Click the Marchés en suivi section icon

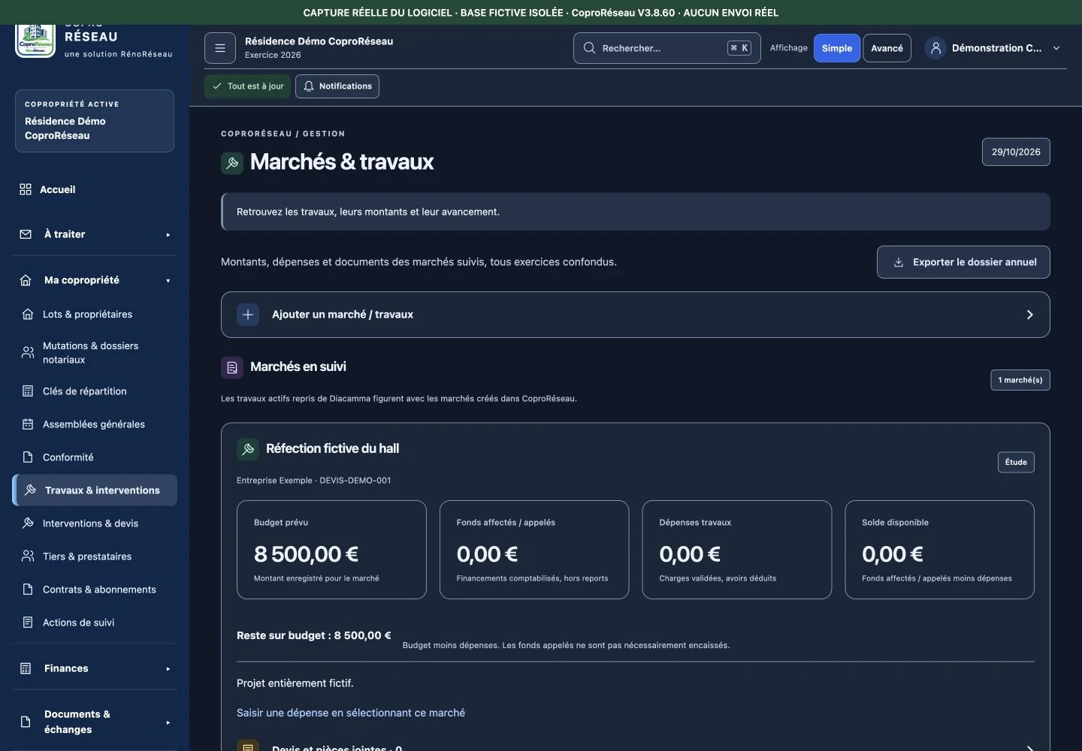click(x=232, y=367)
